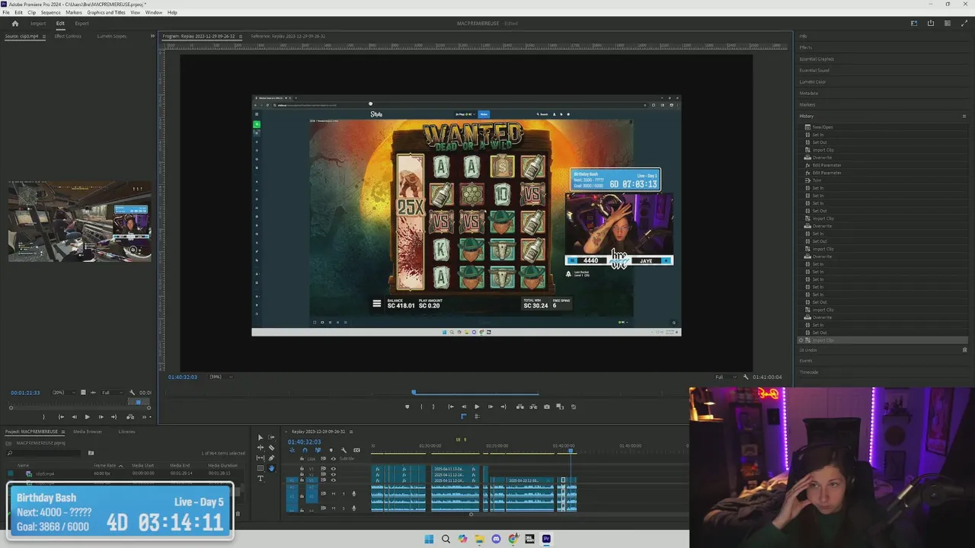
Task: Open History panel hamburger menu
Action: [x=964, y=116]
